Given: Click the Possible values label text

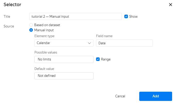Looking at the screenshot, I should point(46,52).
